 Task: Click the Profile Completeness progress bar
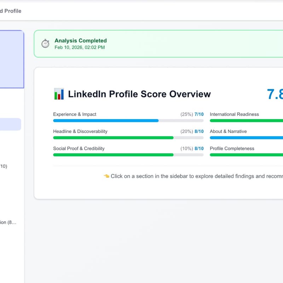click(248, 155)
